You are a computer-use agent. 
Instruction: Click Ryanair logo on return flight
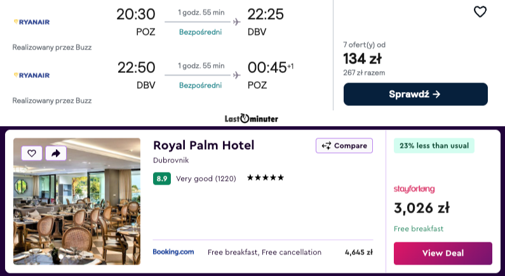pos(32,75)
